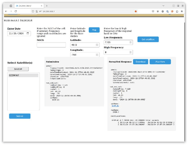Screen dimensions: 188x145
Task: Click the Select All button
Action: coord(18,69)
